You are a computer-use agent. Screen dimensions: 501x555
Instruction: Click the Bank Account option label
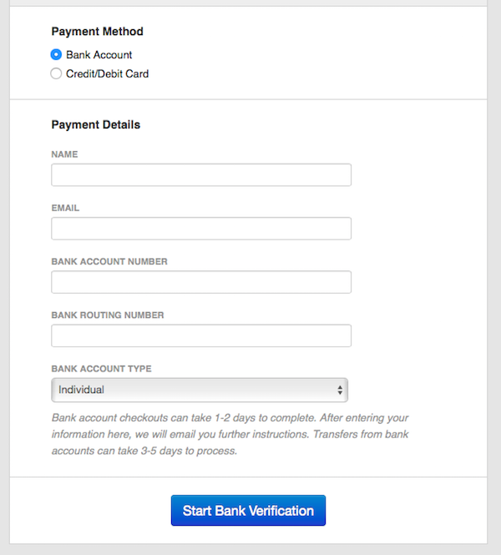pos(99,55)
